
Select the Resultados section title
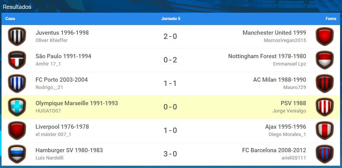pyautogui.click(x=17, y=7)
